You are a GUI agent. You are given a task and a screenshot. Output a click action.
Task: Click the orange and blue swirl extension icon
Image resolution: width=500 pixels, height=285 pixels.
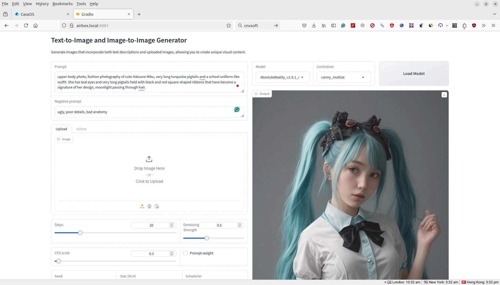[x=431, y=25]
